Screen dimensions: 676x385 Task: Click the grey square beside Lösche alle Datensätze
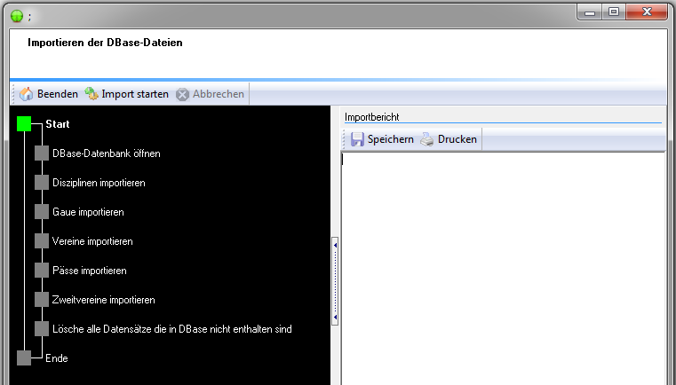coord(42,329)
